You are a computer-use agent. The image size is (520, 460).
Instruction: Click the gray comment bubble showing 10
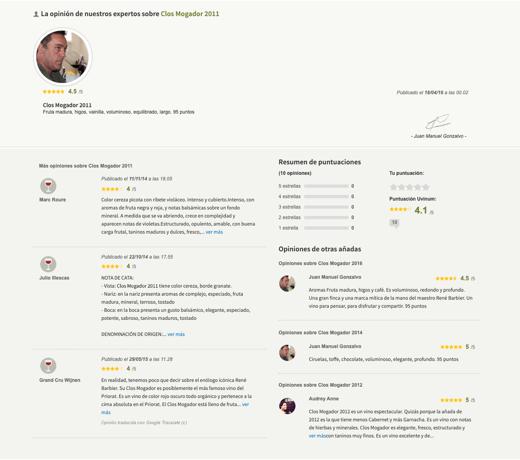394,223
